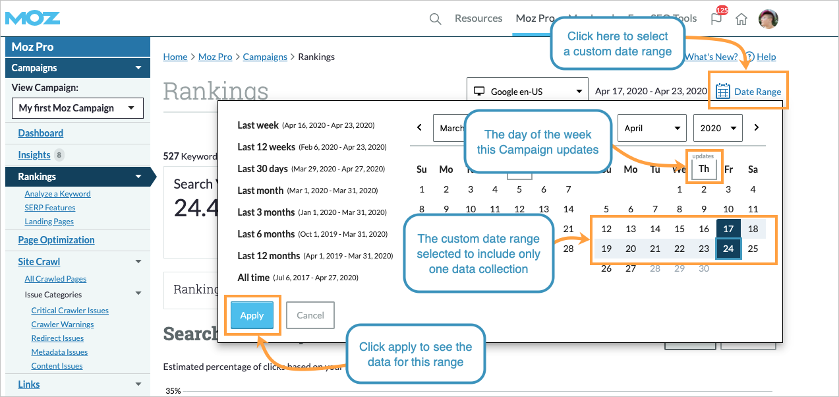The image size is (839, 397).
Task: Click the Moz logo
Action: click(31, 18)
